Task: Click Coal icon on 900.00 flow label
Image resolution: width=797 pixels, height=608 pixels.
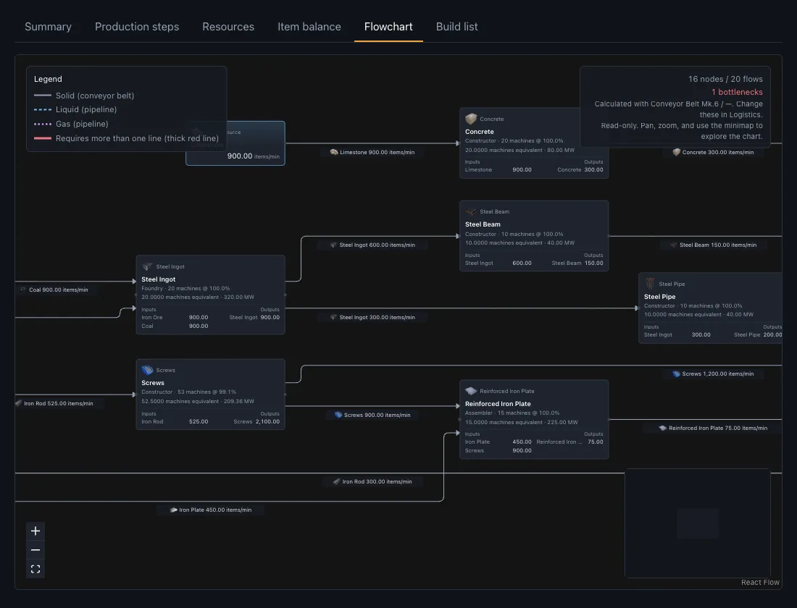Action: click(x=23, y=290)
